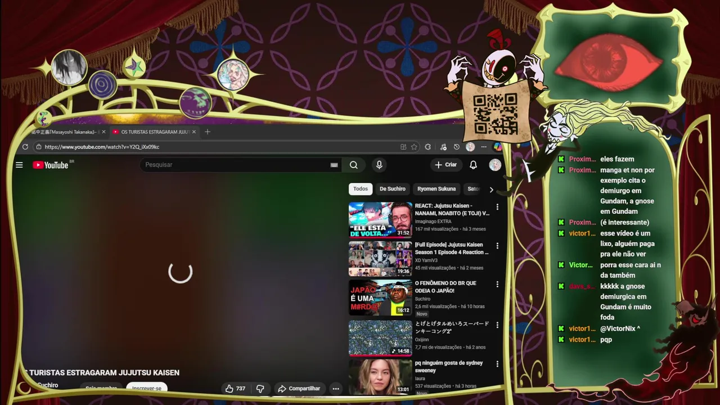Like the video with thumbs up
The image size is (720, 405).
235,389
